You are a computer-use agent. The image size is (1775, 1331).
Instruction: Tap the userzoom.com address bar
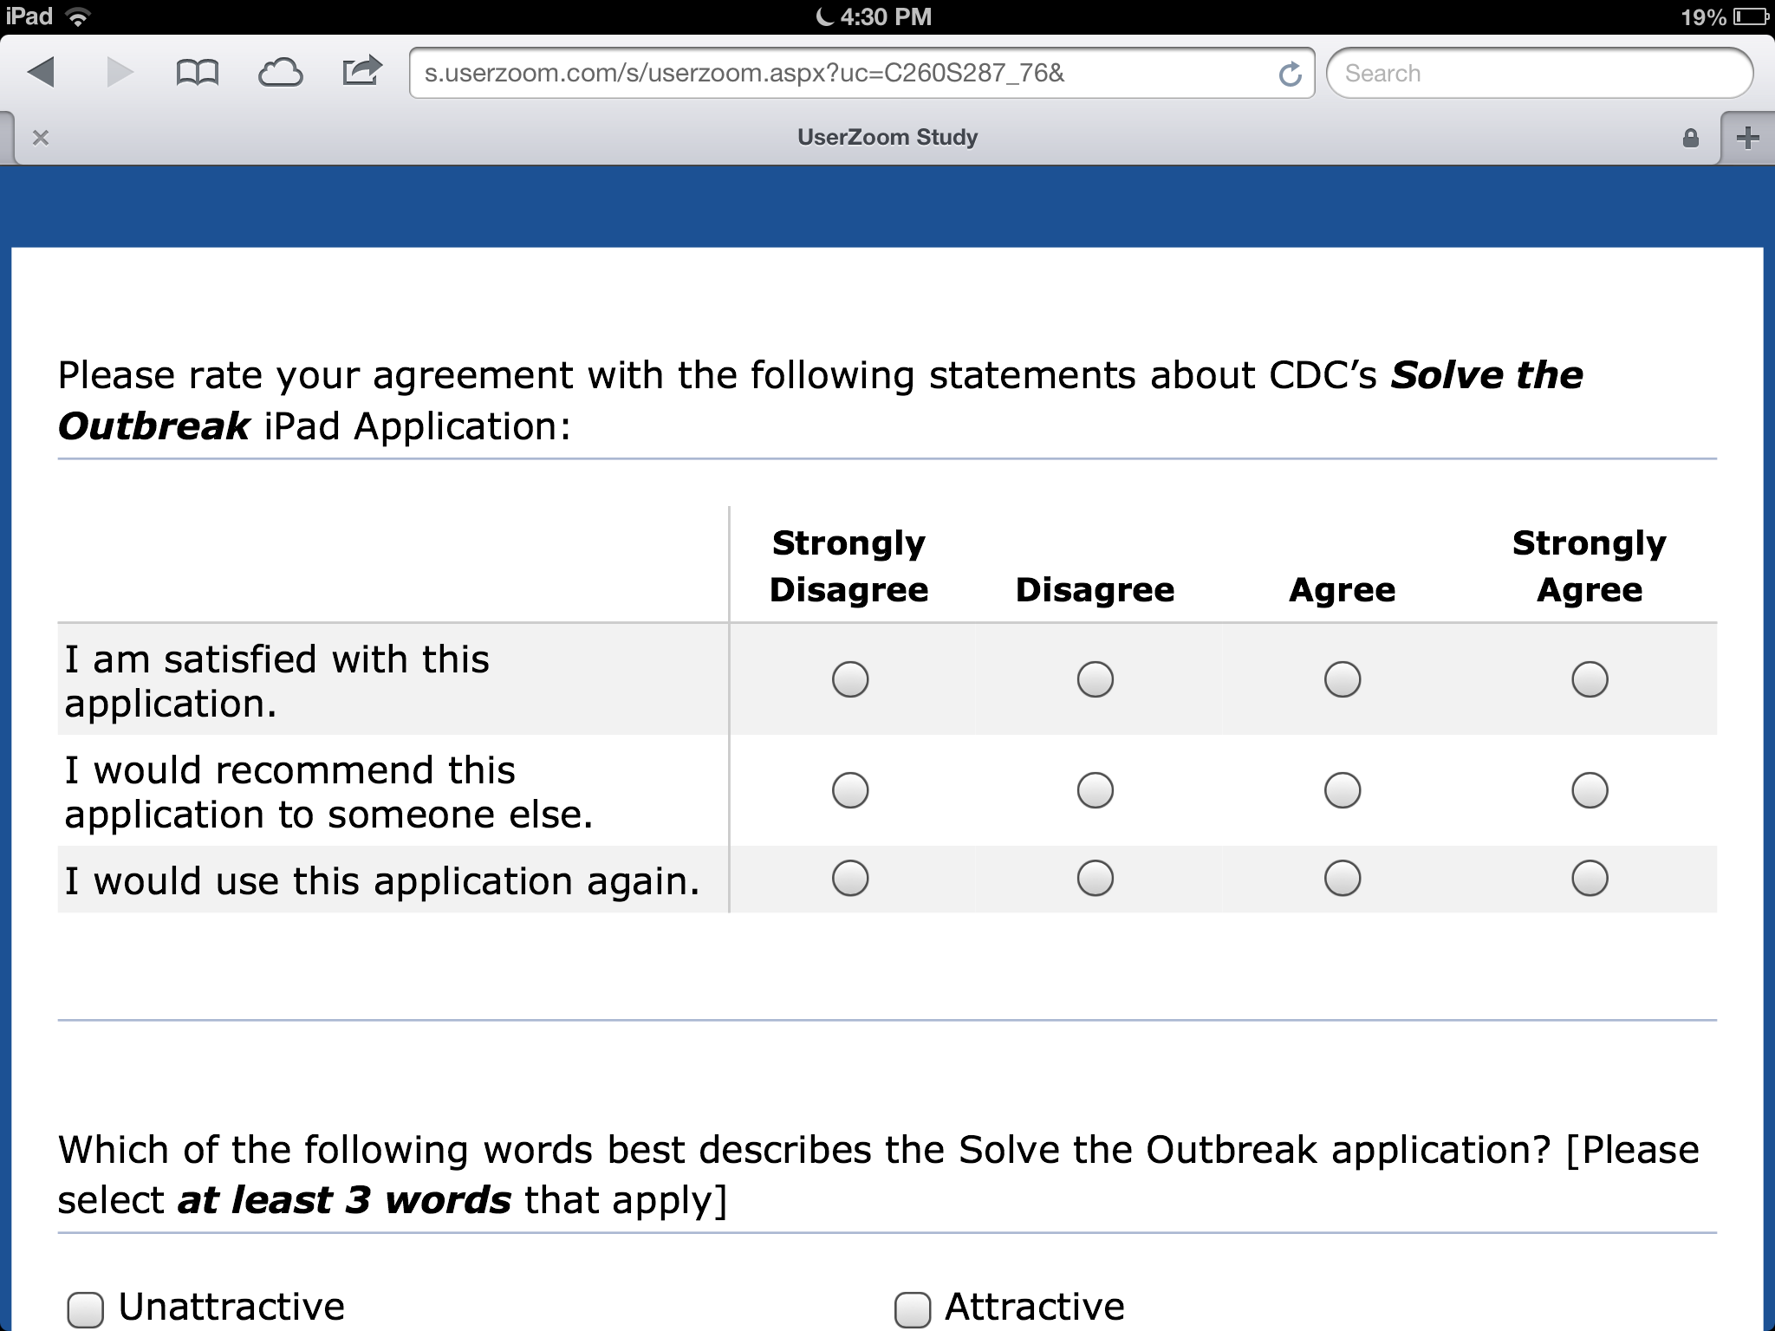pyautogui.click(x=832, y=74)
